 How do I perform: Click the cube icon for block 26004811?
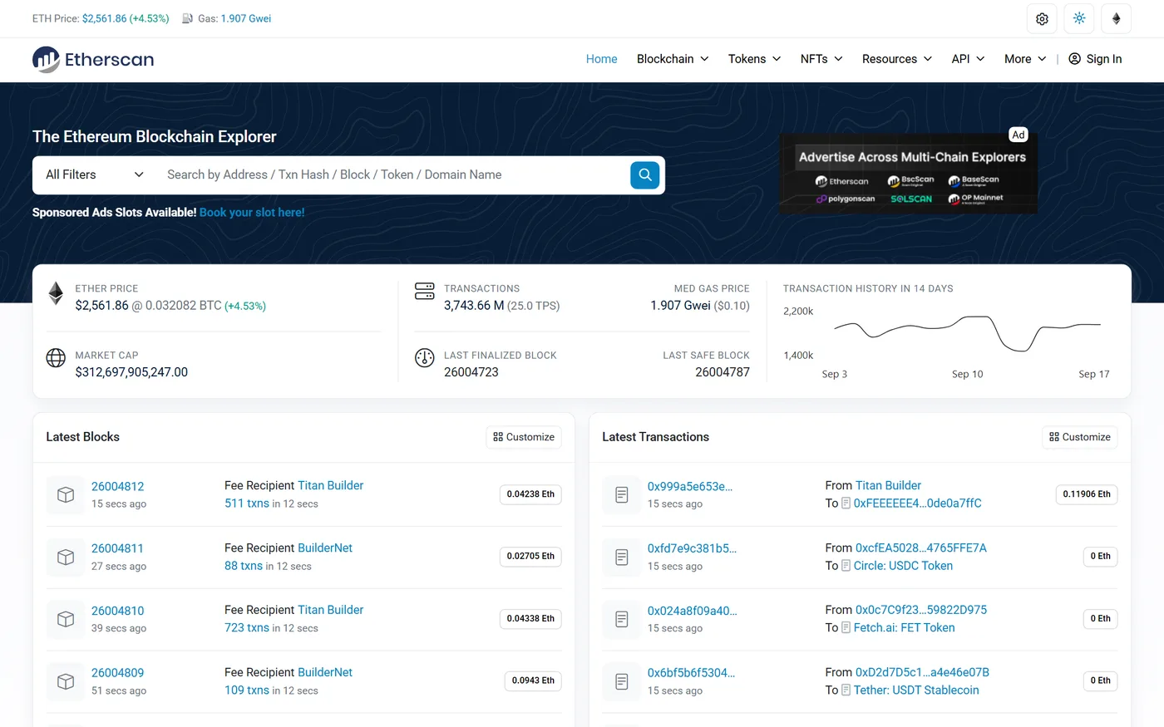[x=66, y=557]
